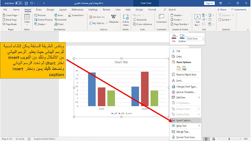The width and height of the screenshot is (251, 141).
Task: Open the Screenshot dropdown
Action: click(x=76, y=15)
